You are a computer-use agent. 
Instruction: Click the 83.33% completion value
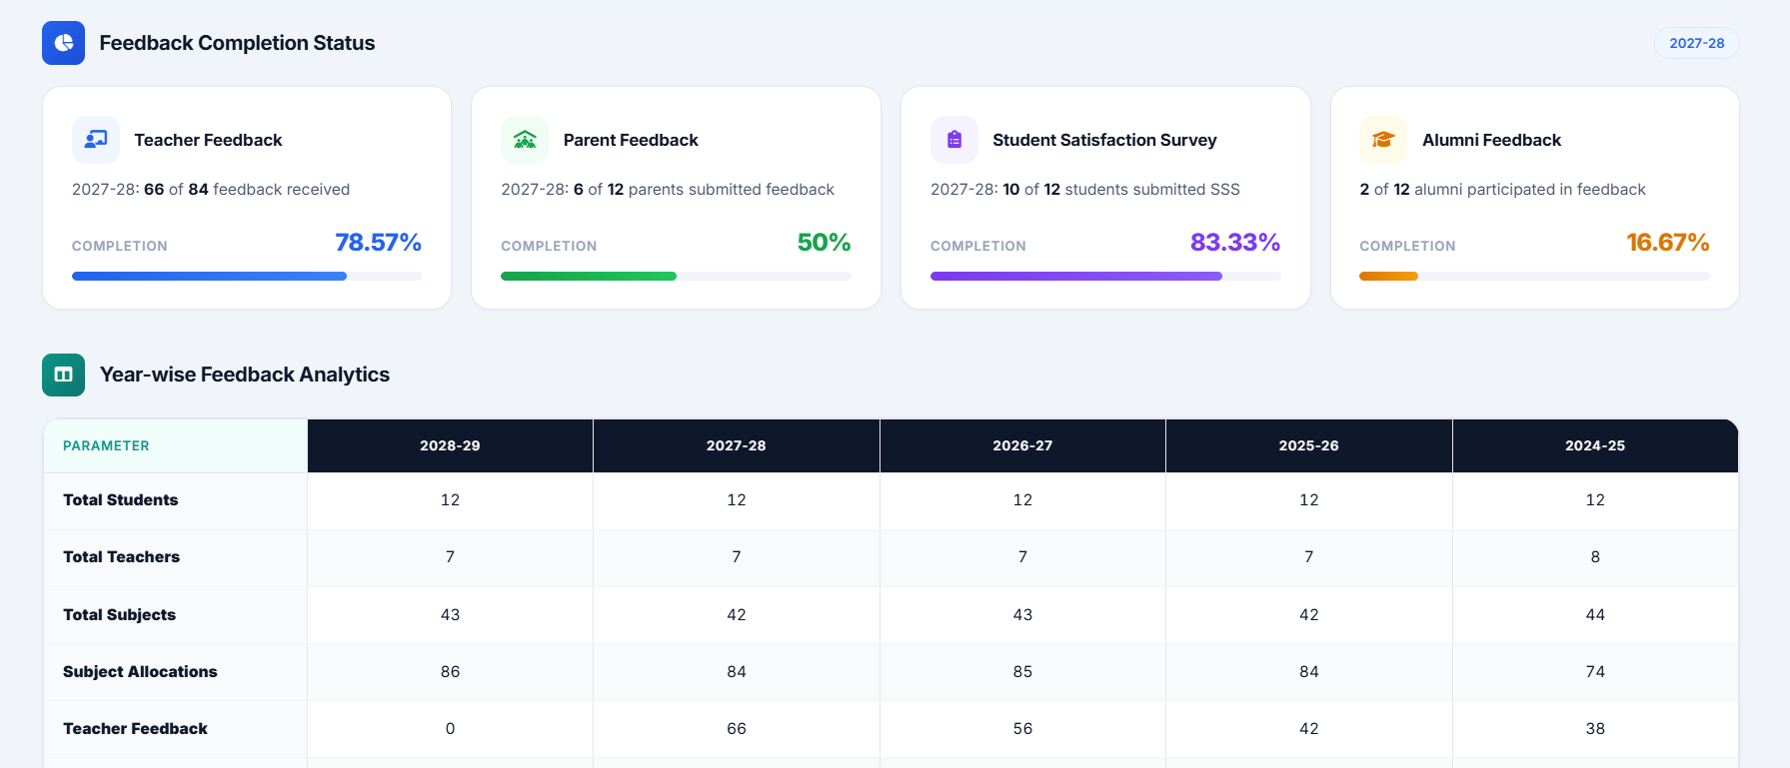click(1235, 243)
